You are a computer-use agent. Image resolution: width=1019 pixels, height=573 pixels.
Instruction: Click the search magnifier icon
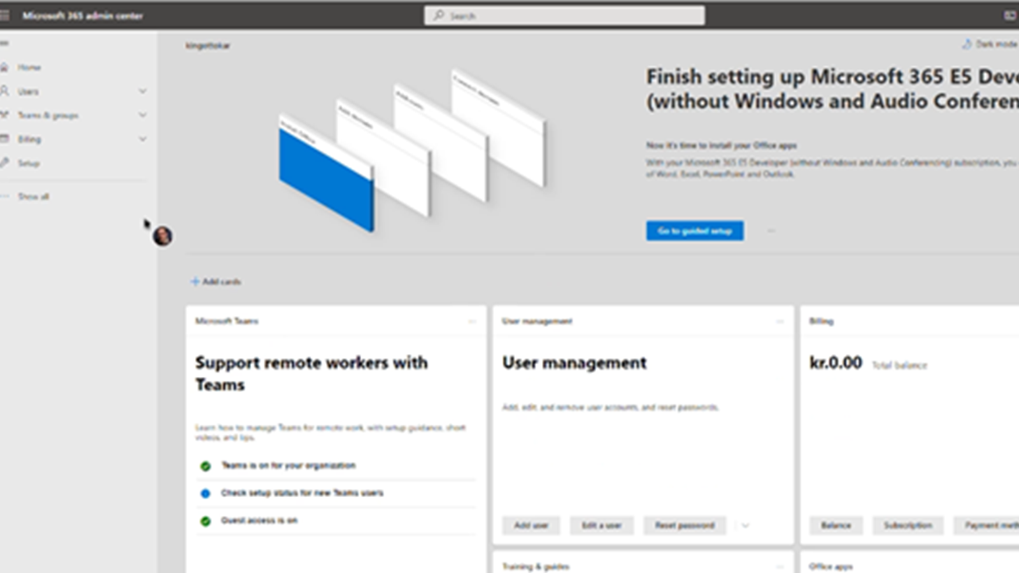439,15
